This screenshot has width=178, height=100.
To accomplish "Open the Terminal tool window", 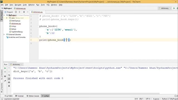I will (x=19, y=96).
